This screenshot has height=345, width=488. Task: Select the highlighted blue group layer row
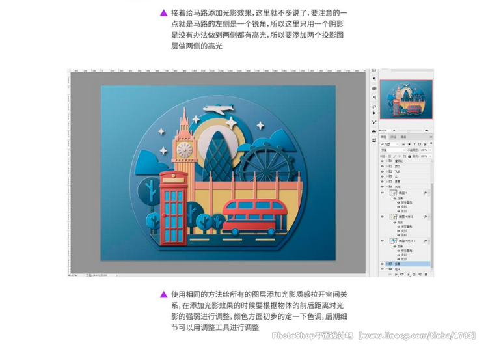click(407, 264)
